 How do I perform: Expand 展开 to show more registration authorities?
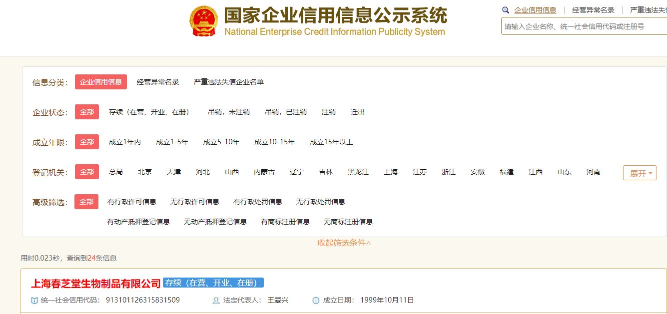640,172
